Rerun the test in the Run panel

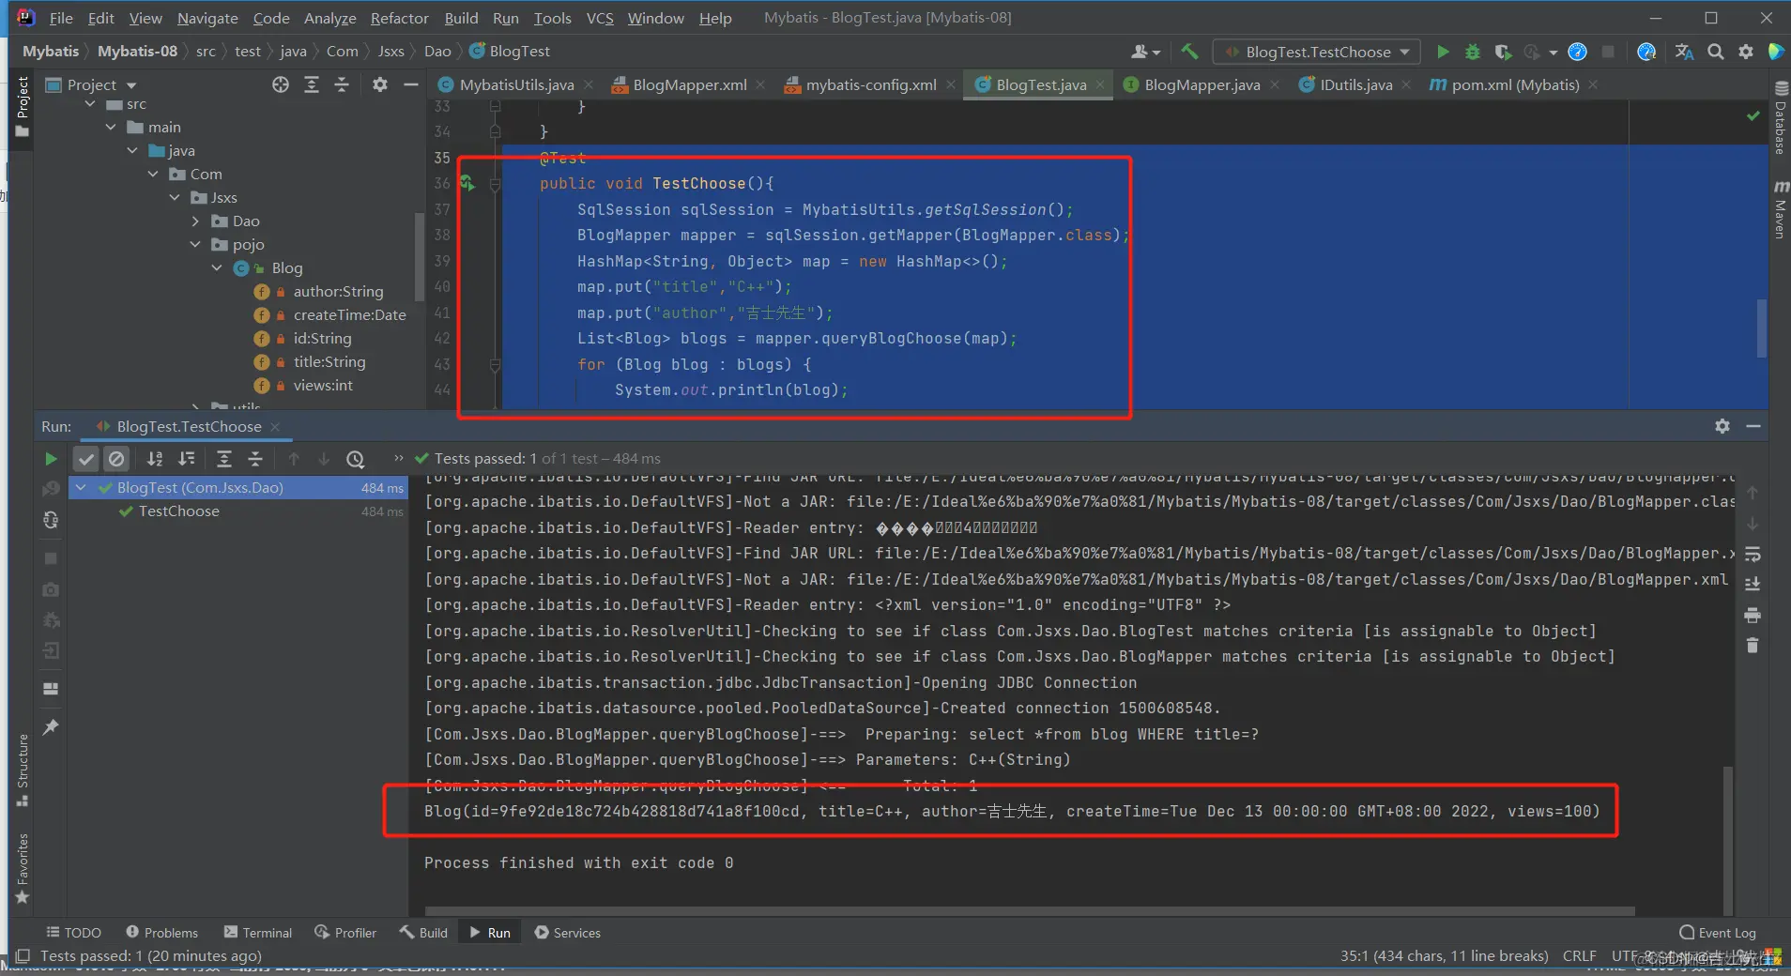coord(51,459)
